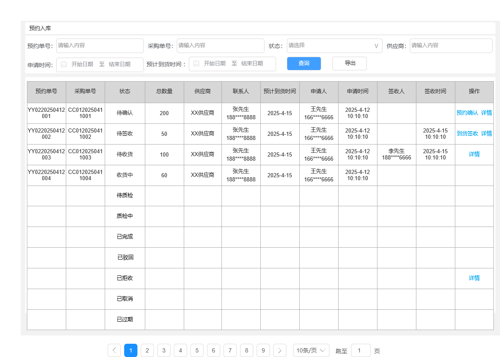Image resolution: width=500 pixels, height=357 pixels.
Task: Go to page 2
Action: (147, 350)
